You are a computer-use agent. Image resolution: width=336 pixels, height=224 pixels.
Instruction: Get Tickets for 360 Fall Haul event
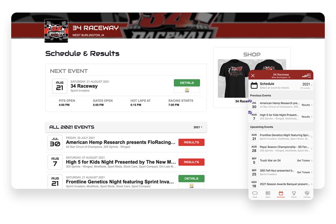coord(305,172)
